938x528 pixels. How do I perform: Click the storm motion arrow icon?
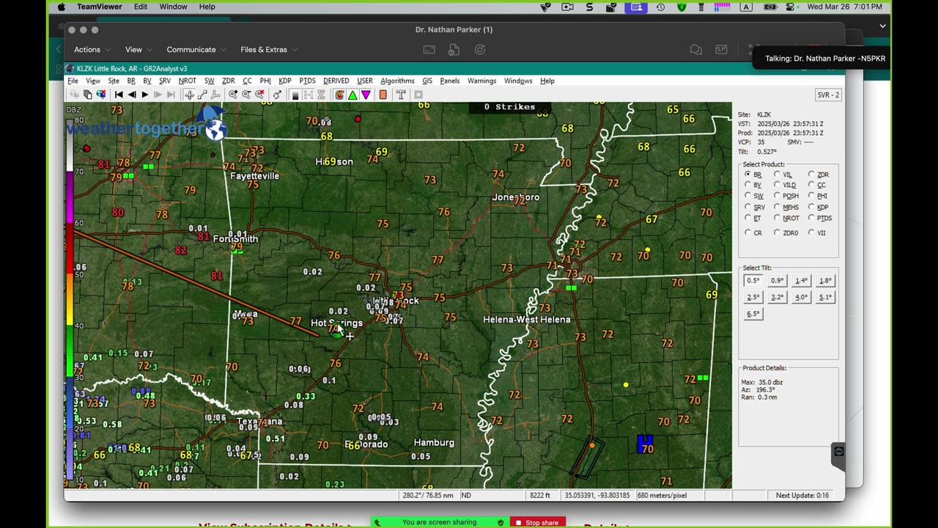click(277, 95)
